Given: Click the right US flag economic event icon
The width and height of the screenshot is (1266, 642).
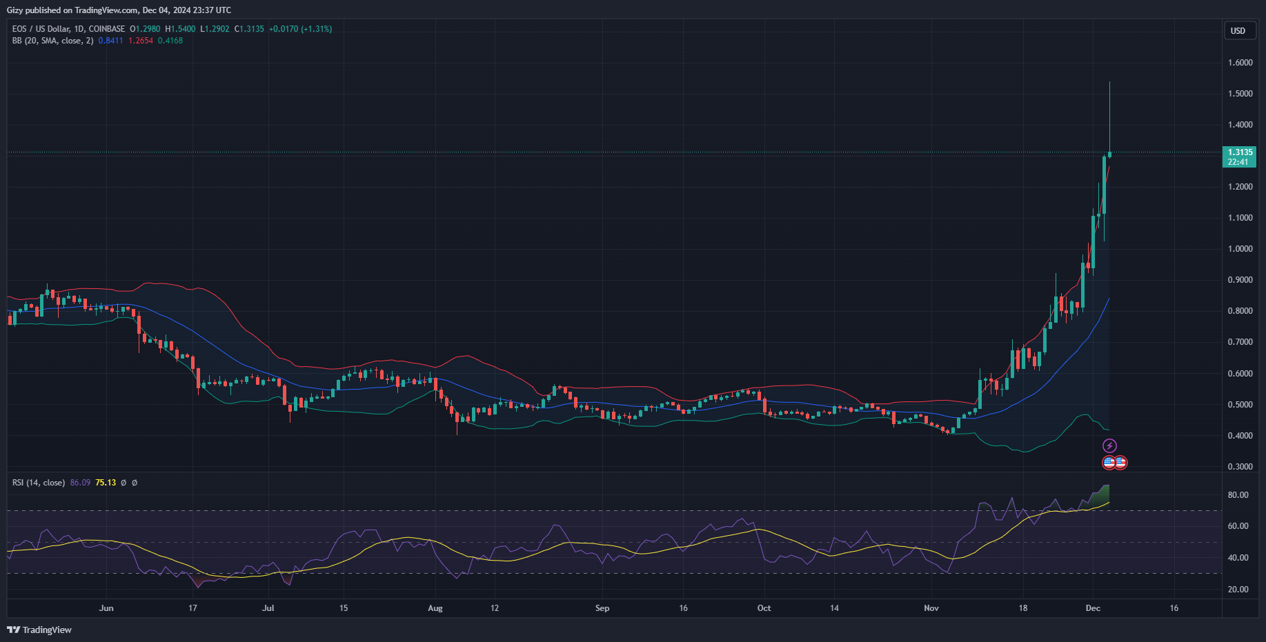Looking at the screenshot, I should [1120, 463].
